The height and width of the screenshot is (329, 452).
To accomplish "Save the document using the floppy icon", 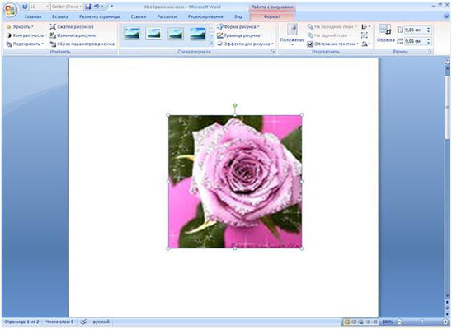I will (x=88, y=7).
